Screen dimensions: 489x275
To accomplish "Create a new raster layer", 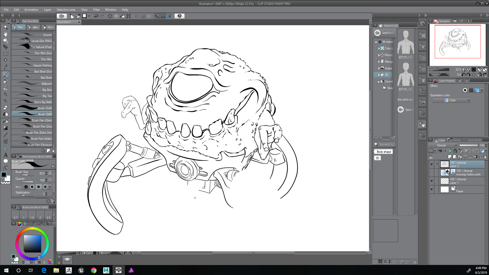I will (x=450, y=157).
